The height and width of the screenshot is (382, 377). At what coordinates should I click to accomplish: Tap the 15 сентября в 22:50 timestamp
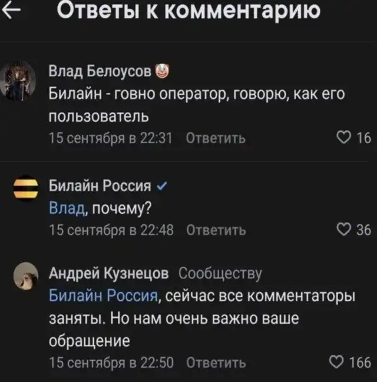(110, 361)
